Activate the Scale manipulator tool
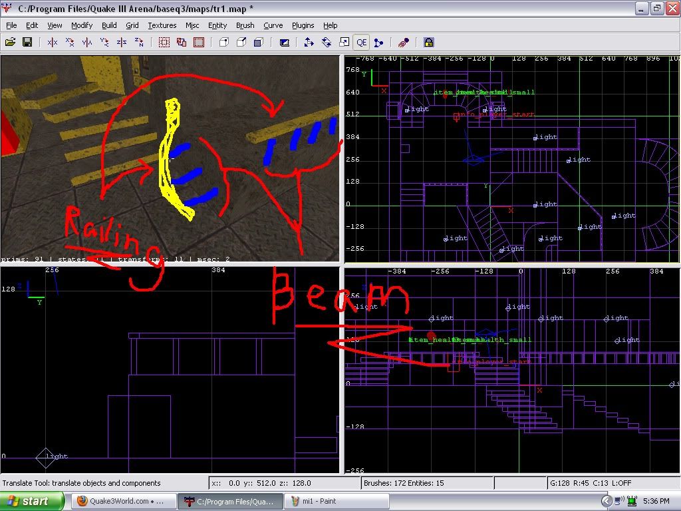This screenshot has width=681, height=511. tap(344, 42)
